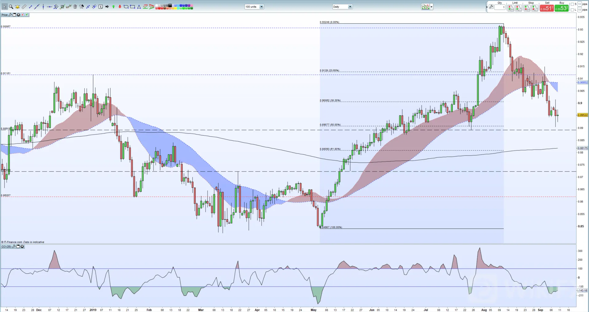Click the L pips value field
The height and width of the screenshot is (312, 589).
pyautogui.click(x=579, y=10)
